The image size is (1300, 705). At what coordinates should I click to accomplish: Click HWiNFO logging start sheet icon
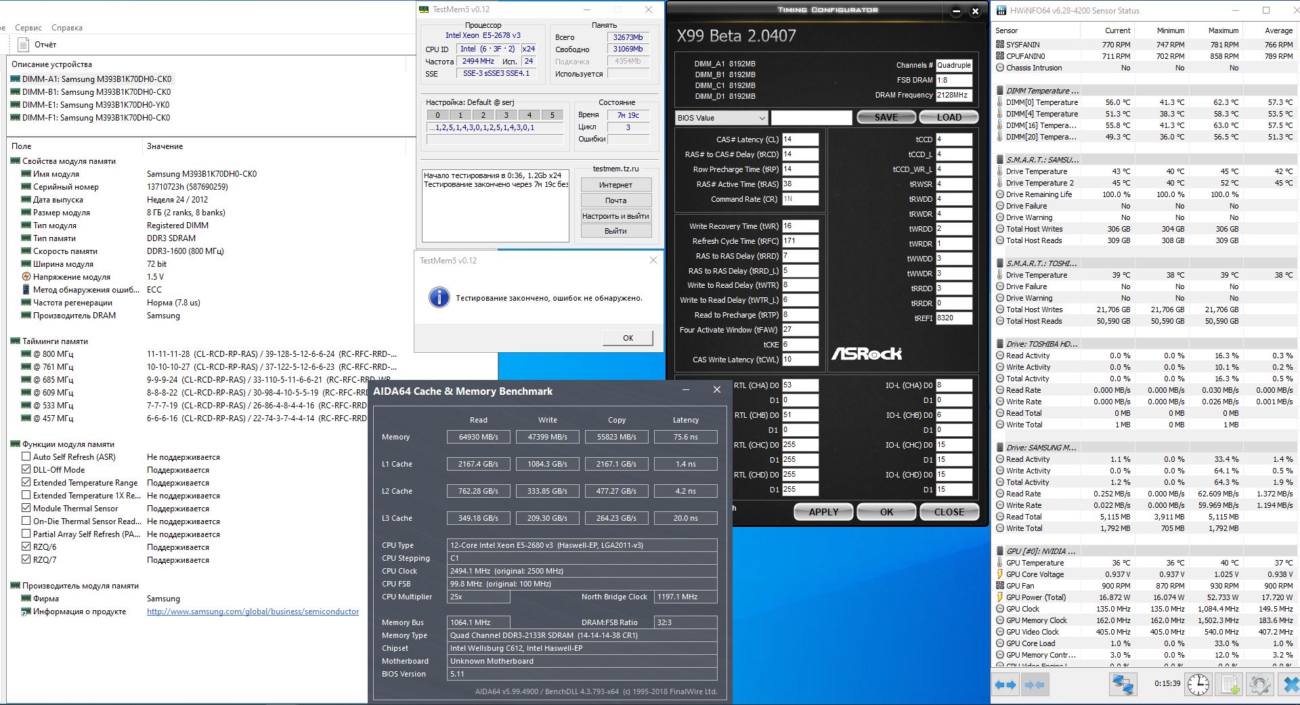1230,684
